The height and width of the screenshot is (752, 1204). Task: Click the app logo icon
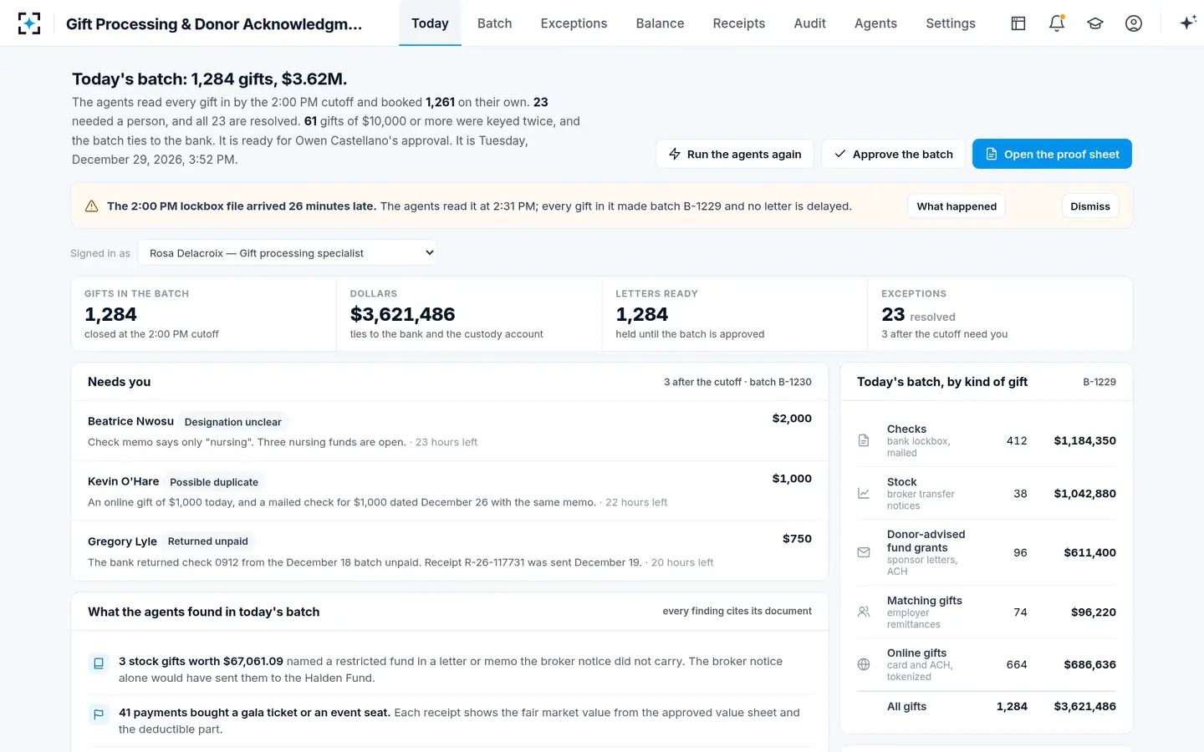29,23
